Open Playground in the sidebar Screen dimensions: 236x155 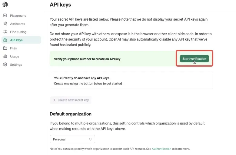[18, 15]
